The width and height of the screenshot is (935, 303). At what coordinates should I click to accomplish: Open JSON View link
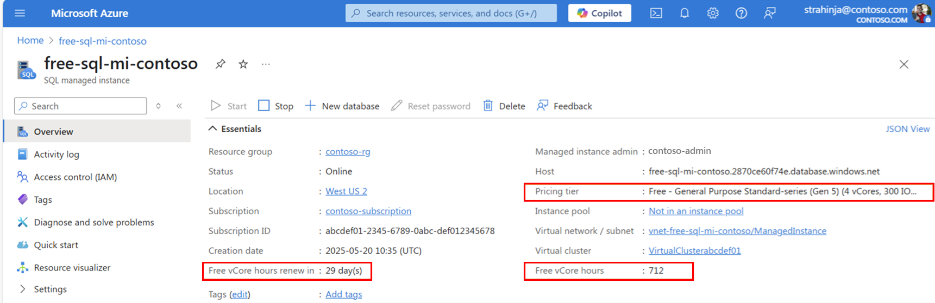[907, 128]
